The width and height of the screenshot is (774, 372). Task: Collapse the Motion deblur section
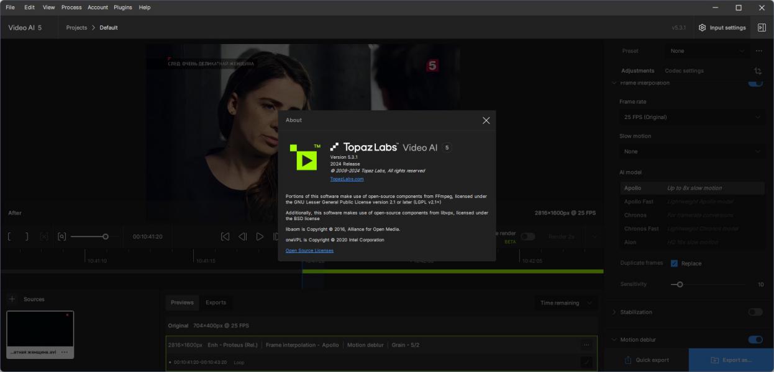pos(614,340)
